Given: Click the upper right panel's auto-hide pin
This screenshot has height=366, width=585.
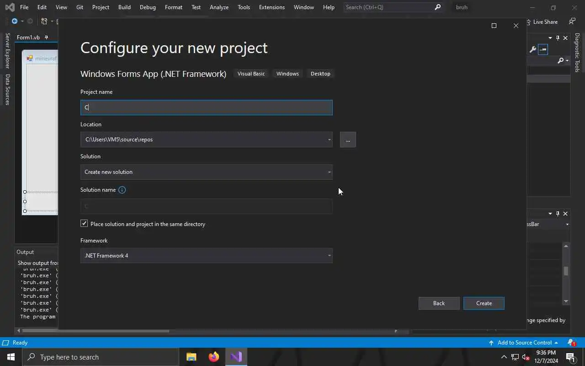Looking at the screenshot, I should point(558,38).
